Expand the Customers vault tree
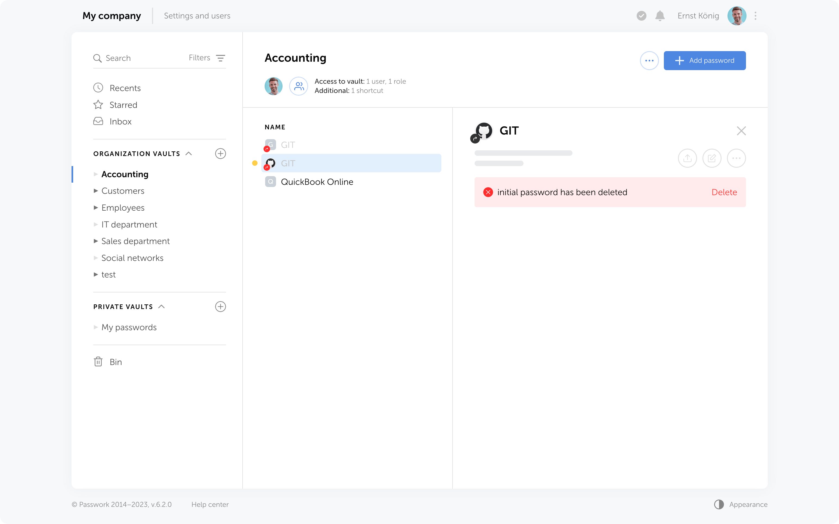Image resolution: width=839 pixels, height=524 pixels. point(96,191)
